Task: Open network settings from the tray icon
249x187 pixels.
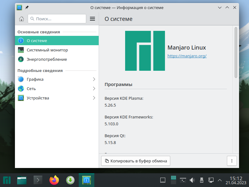Action: pyautogui.click(x=211, y=180)
